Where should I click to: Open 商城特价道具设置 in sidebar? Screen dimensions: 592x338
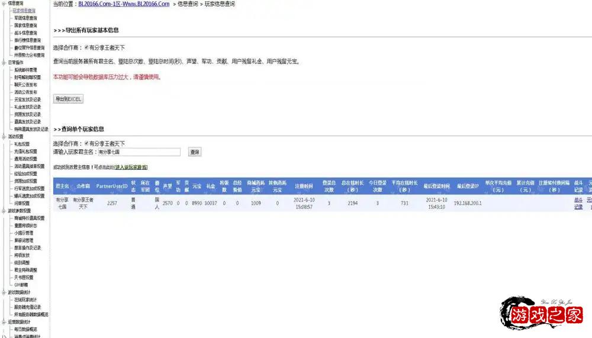pyautogui.click(x=30, y=218)
